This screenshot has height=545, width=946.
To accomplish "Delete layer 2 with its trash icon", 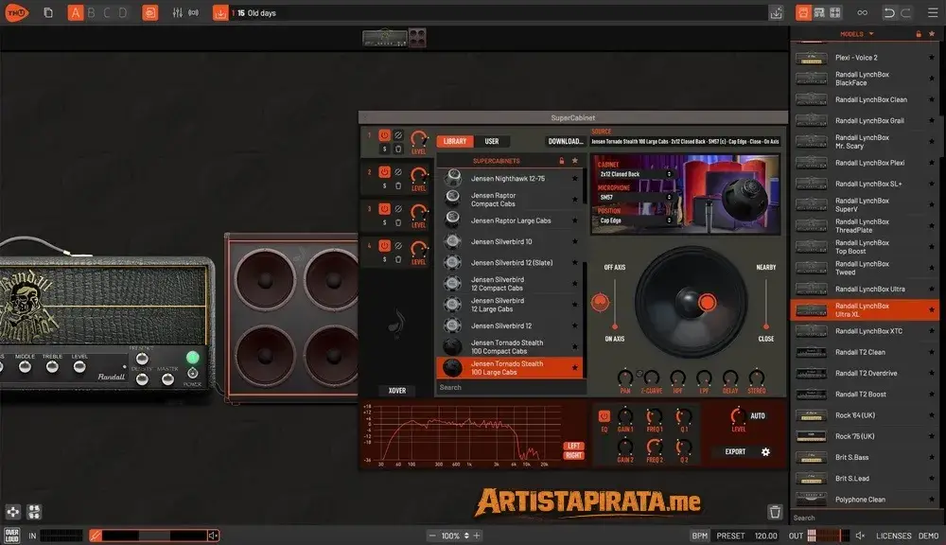I will [x=399, y=185].
